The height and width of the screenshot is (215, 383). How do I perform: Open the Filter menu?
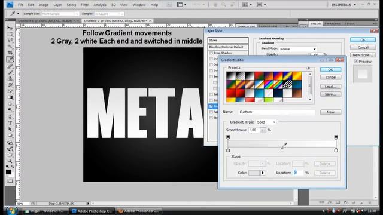pos(85,5)
